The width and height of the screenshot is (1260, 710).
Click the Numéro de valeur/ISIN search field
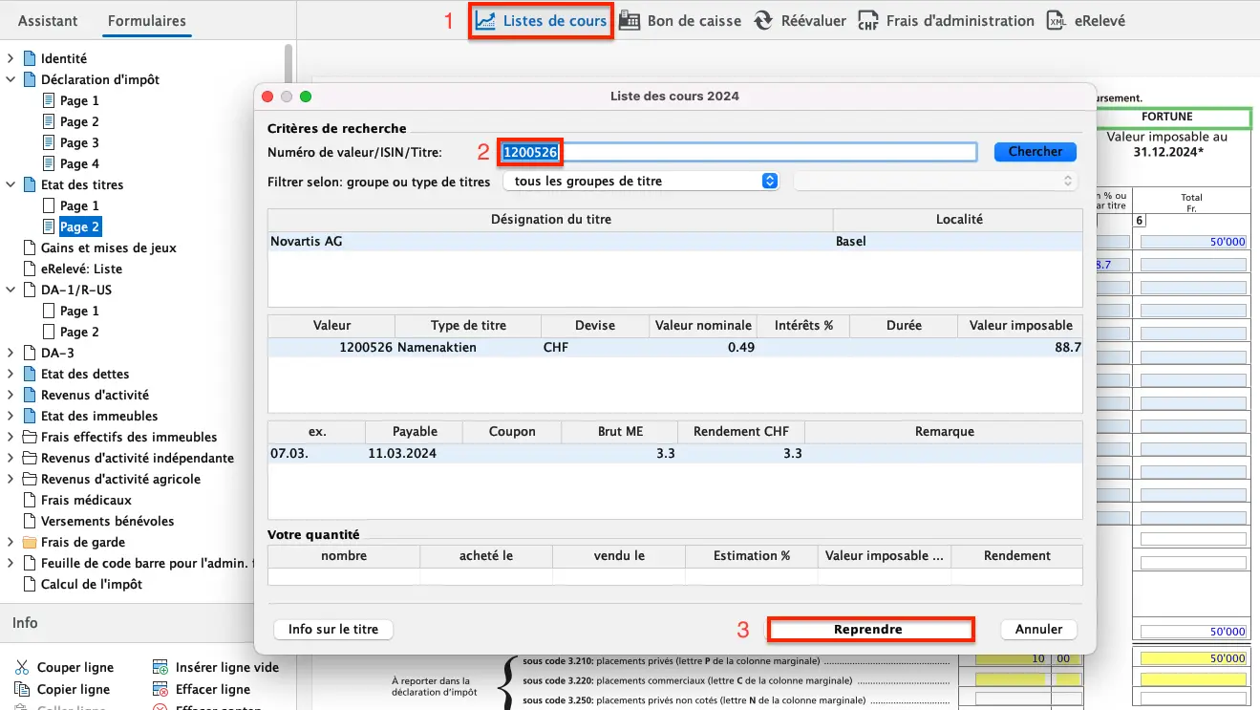pos(736,151)
